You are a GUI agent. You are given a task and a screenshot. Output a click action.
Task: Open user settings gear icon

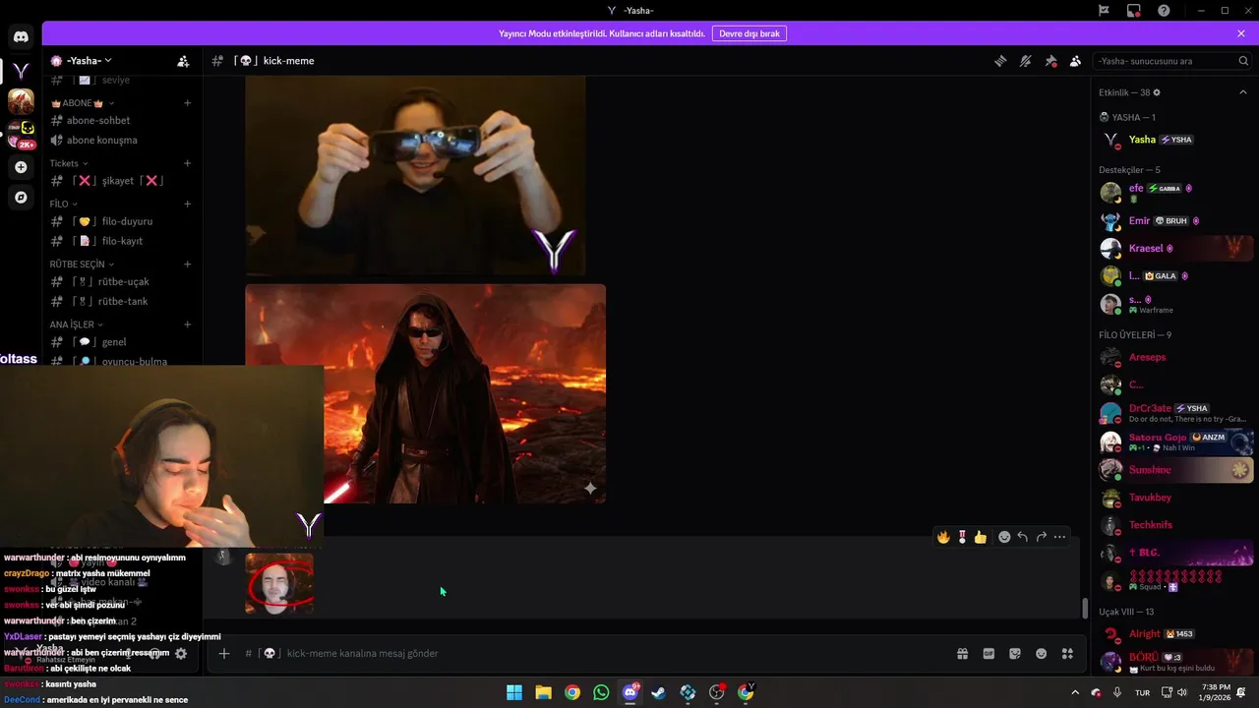[x=181, y=653]
